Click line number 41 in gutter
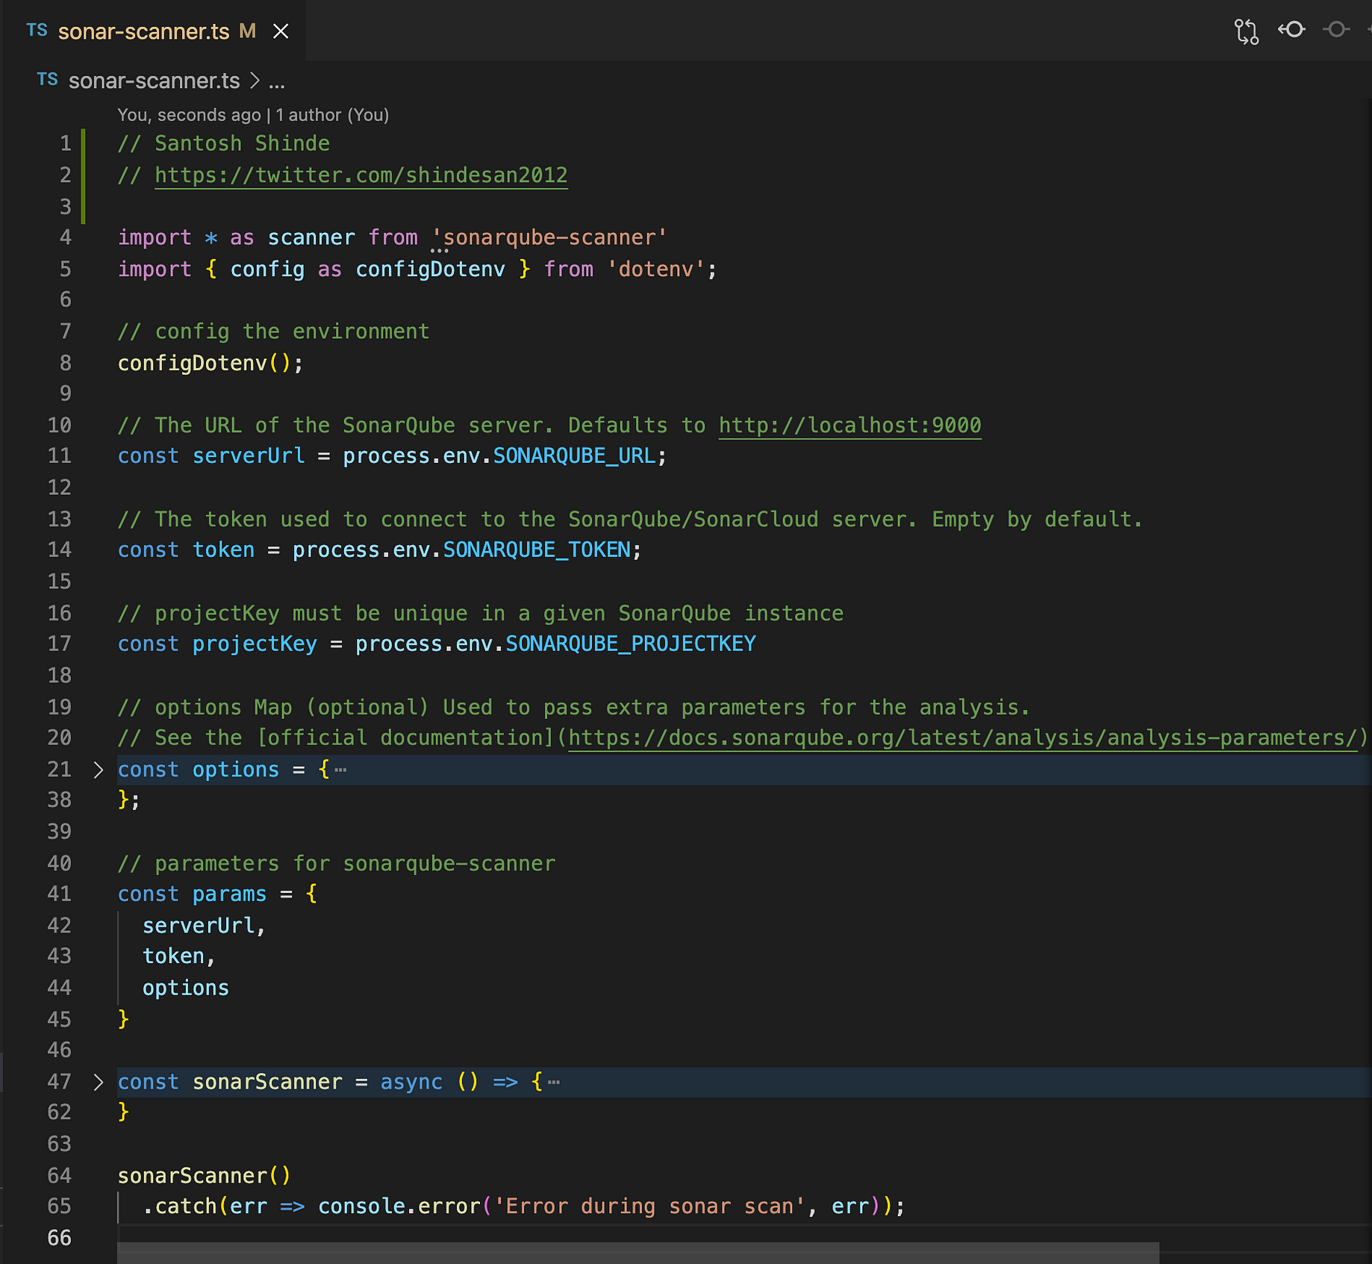 pyautogui.click(x=60, y=894)
